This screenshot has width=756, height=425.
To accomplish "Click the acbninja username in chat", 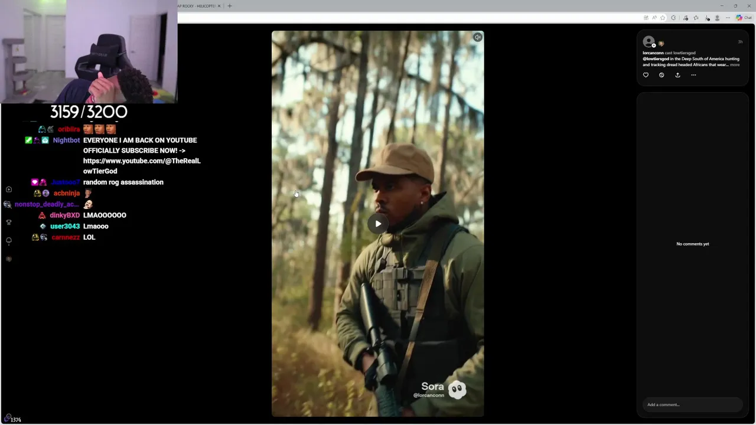I will click(67, 193).
